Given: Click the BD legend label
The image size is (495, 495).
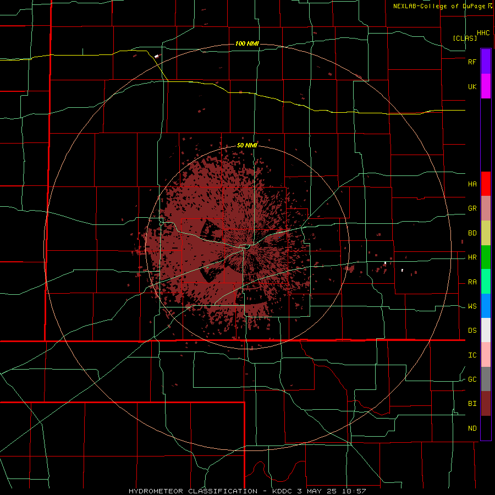Looking at the screenshot, I should (x=472, y=233).
